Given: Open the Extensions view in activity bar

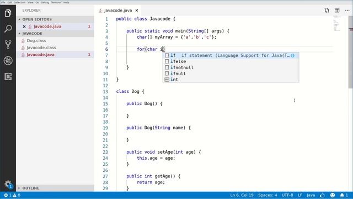Looking at the screenshot, I should pyautogui.click(x=8, y=76).
